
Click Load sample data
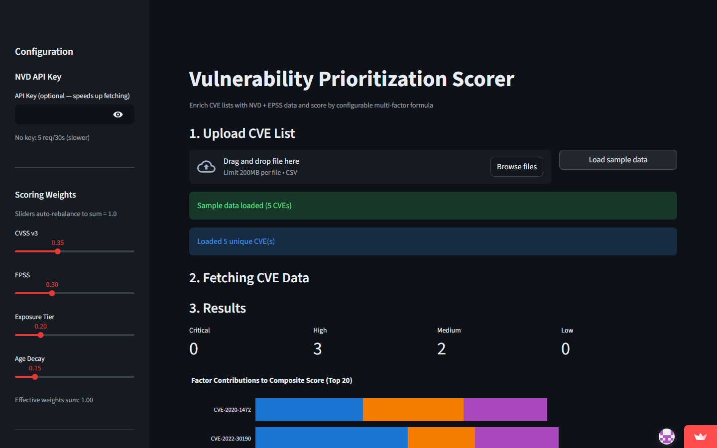tap(617, 160)
